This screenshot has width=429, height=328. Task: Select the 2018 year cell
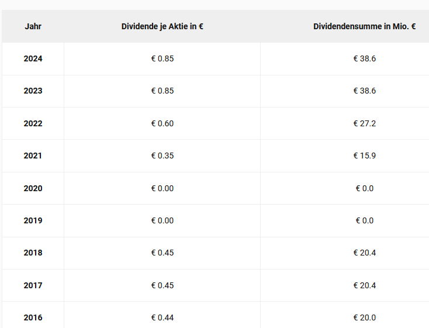tap(33, 253)
